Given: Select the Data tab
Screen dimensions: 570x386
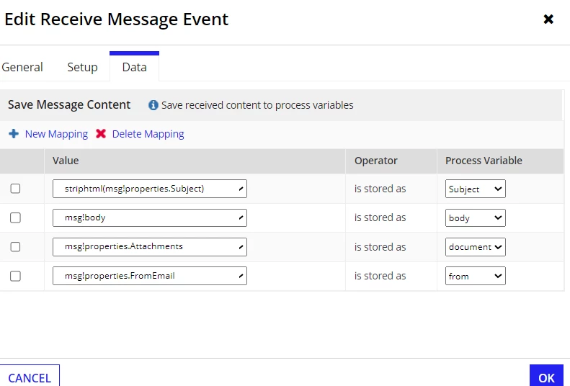Looking at the screenshot, I should point(135,67).
